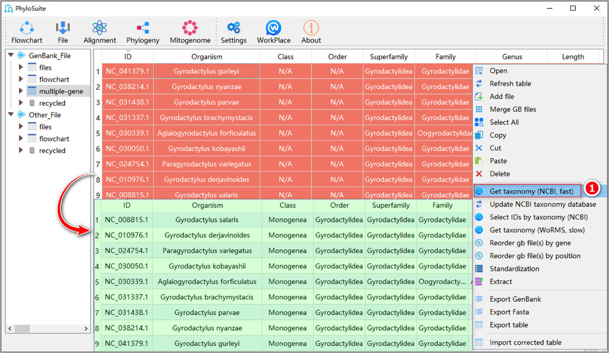This screenshot has width=609, height=353.
Task: Expand files under GenBank_File
Action: 20,67
